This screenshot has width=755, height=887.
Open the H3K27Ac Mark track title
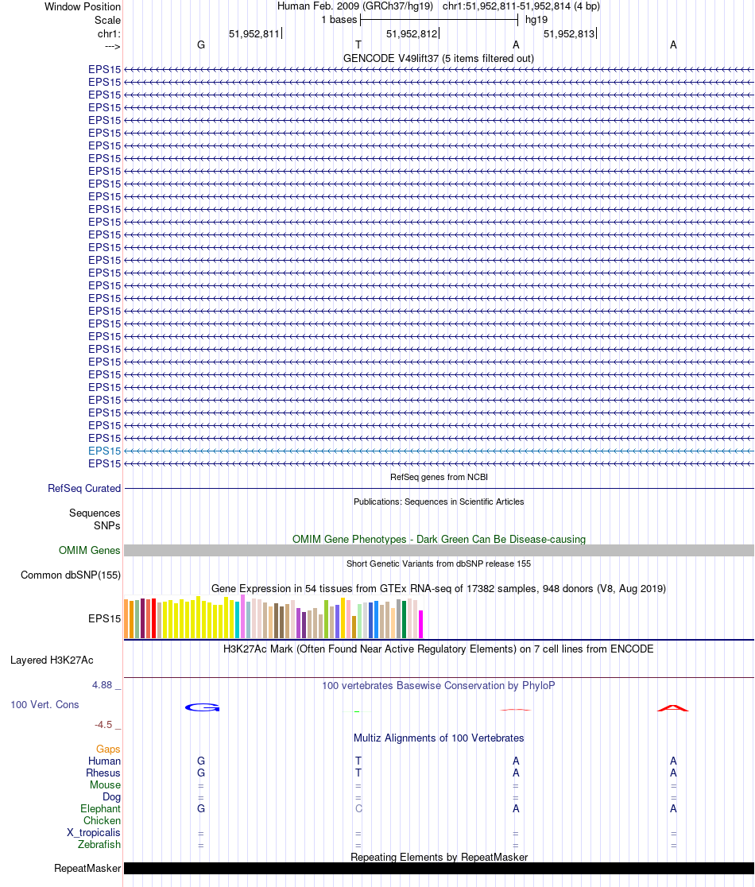click(x=438, y=649)
